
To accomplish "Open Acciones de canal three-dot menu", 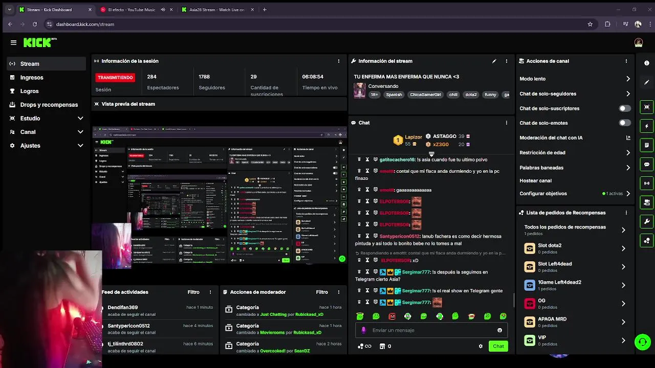I will point(626,61).
